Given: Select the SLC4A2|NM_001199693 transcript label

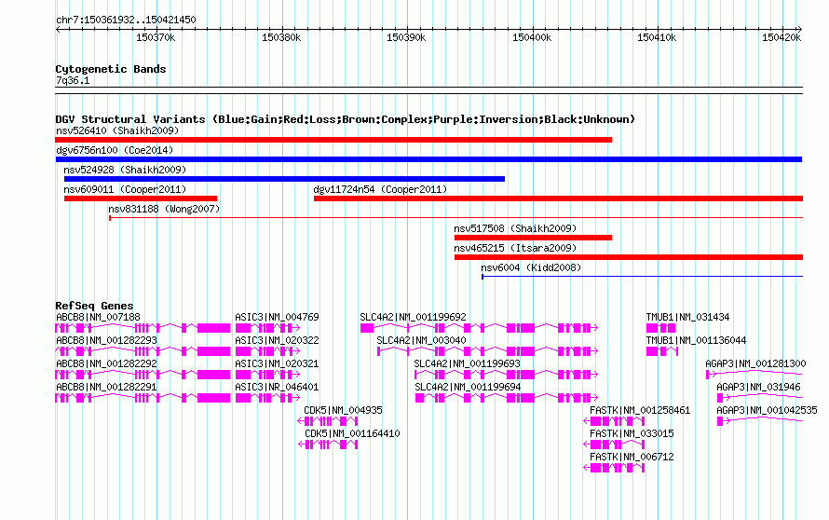Looking at the screenshot, I should (468, 364).
